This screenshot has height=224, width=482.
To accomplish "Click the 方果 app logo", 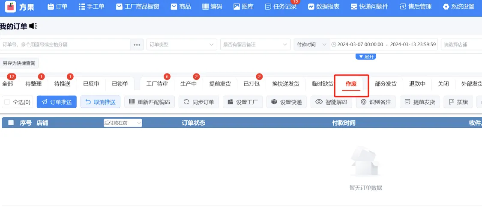I will click(11, 6).
